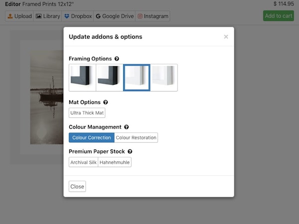Image resolution: width=299 pixels, height=224 pixels.
Task: Select the fourth white frame option
Action: pos(164,78)
